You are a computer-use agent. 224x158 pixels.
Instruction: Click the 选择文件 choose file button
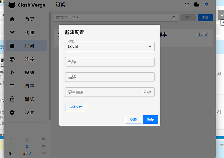coord(75,107)
